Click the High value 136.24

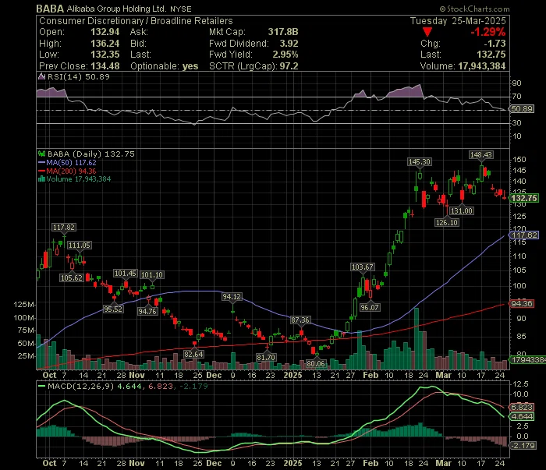[105, 44]
